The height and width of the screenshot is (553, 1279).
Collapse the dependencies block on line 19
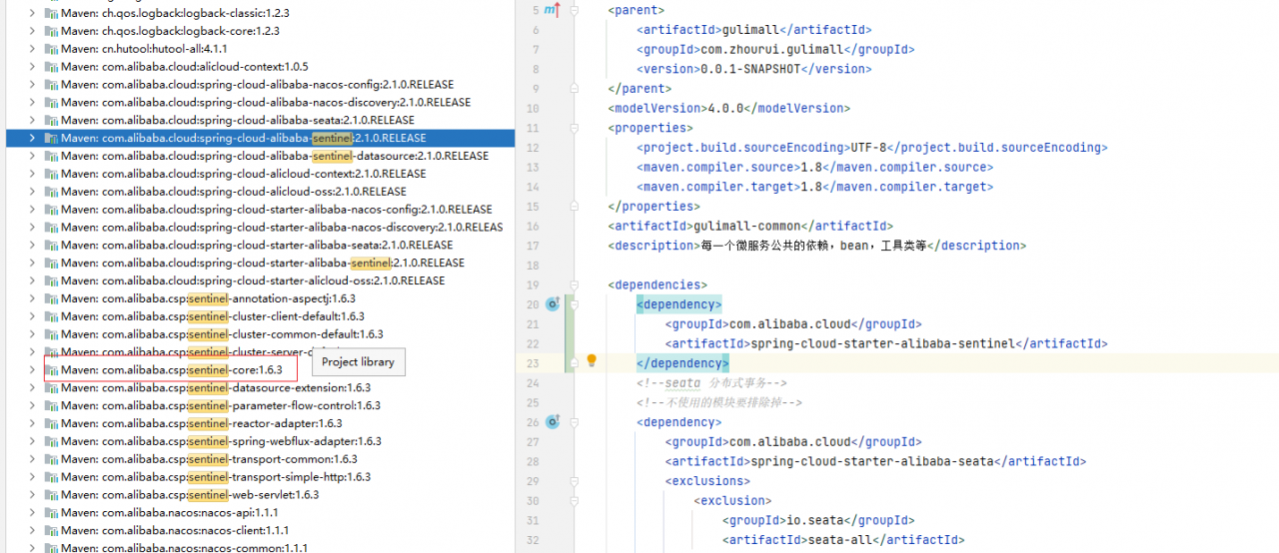[x=574, y=284]
